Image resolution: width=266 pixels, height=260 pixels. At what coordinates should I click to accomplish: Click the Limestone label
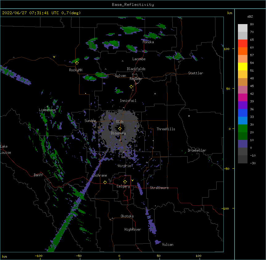click(47, 110)
